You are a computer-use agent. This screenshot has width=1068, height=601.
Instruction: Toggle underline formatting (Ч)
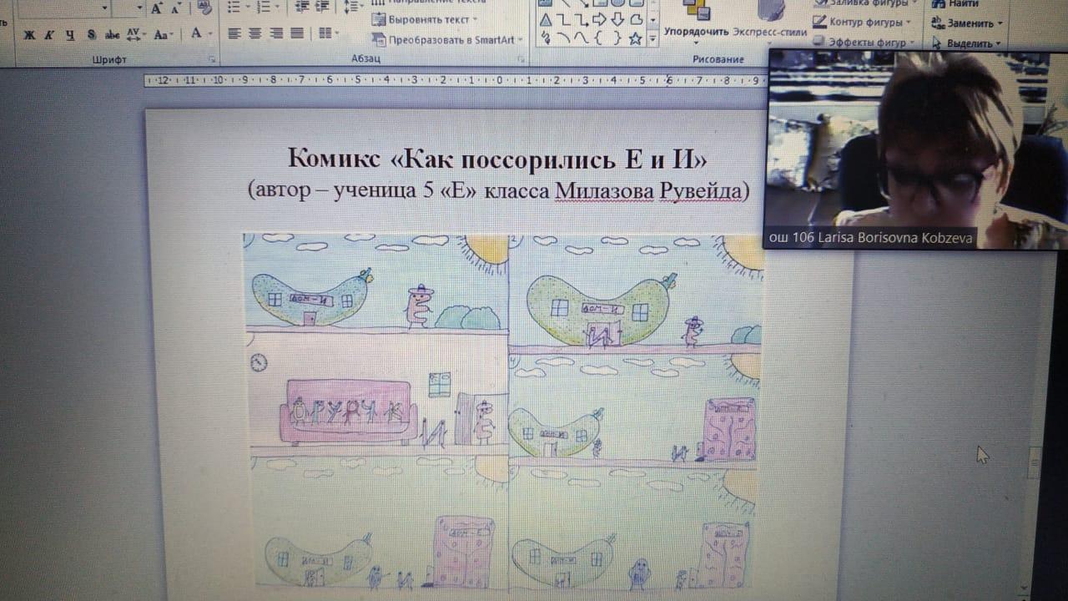(x=70, y=35)
